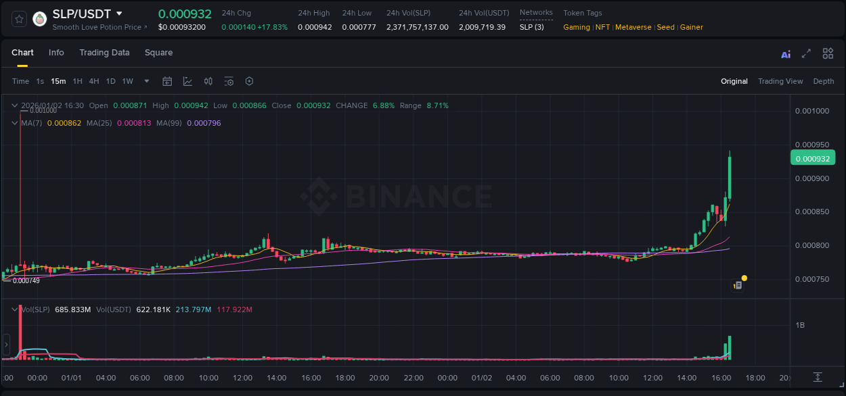The height and width of the screenshot is (396, 846).
Task: Open the Depth chart view
Action: (x=824, y=81)
